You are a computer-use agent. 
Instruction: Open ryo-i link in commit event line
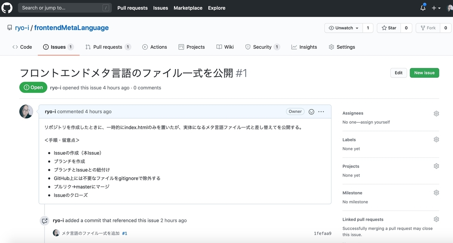pyautogui.click(x=59, y=220)
